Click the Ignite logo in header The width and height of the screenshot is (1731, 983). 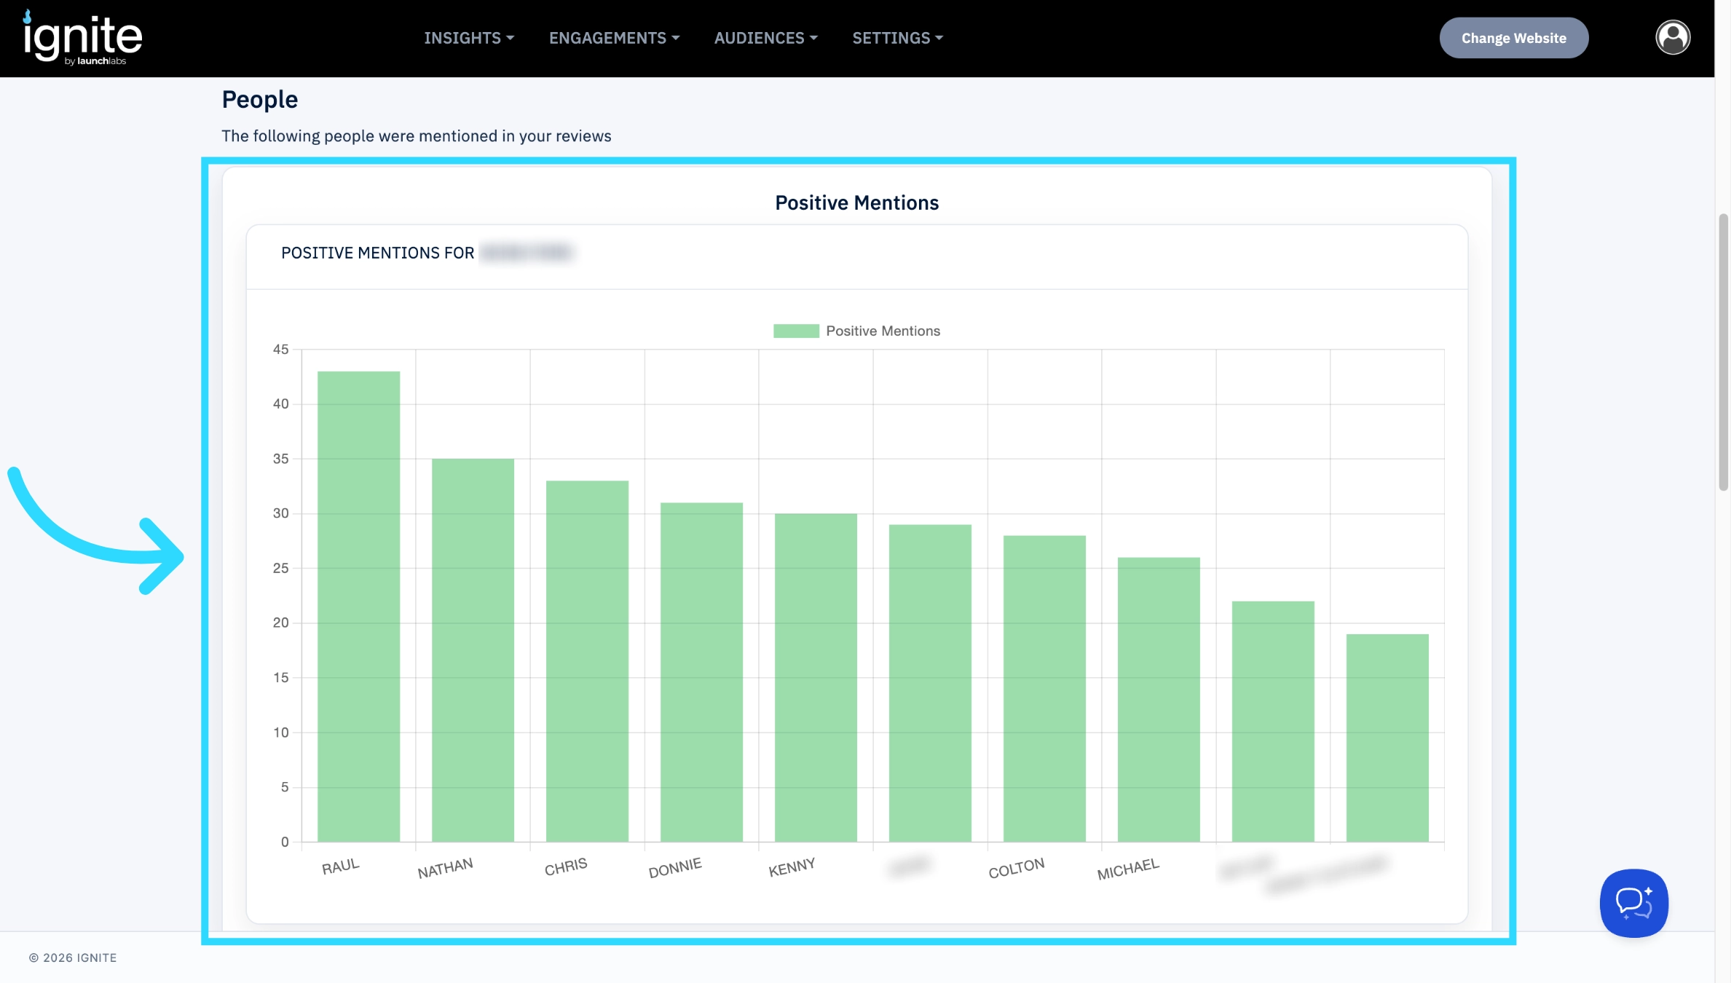[x=82, y=38]
